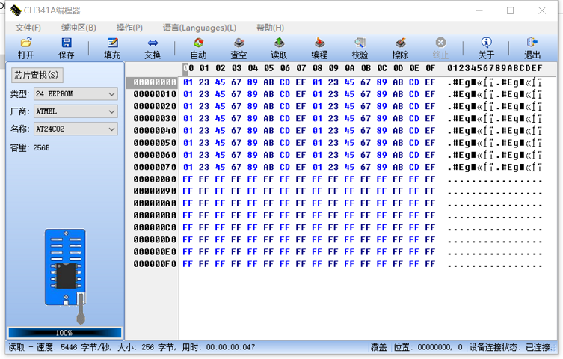
Task: Click ASCII text of row 00000030
Action: (494, 119)
